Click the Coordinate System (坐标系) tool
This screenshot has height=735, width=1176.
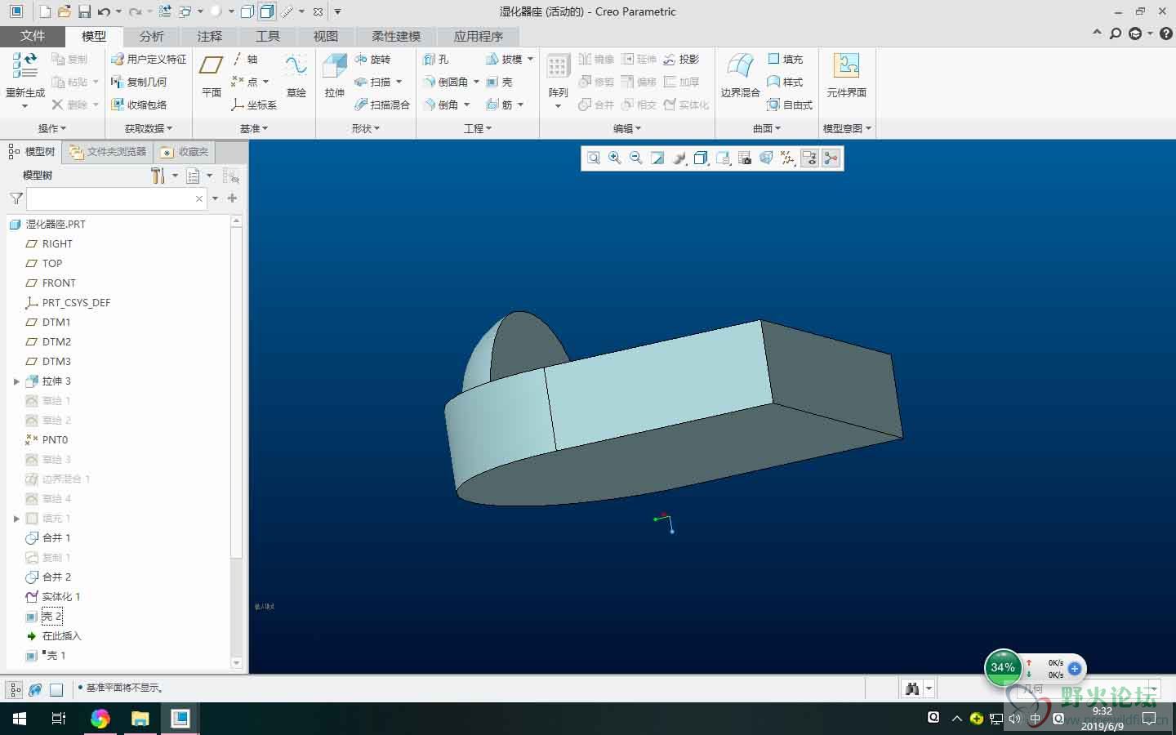pyautogui.click(x=254, y=105)
